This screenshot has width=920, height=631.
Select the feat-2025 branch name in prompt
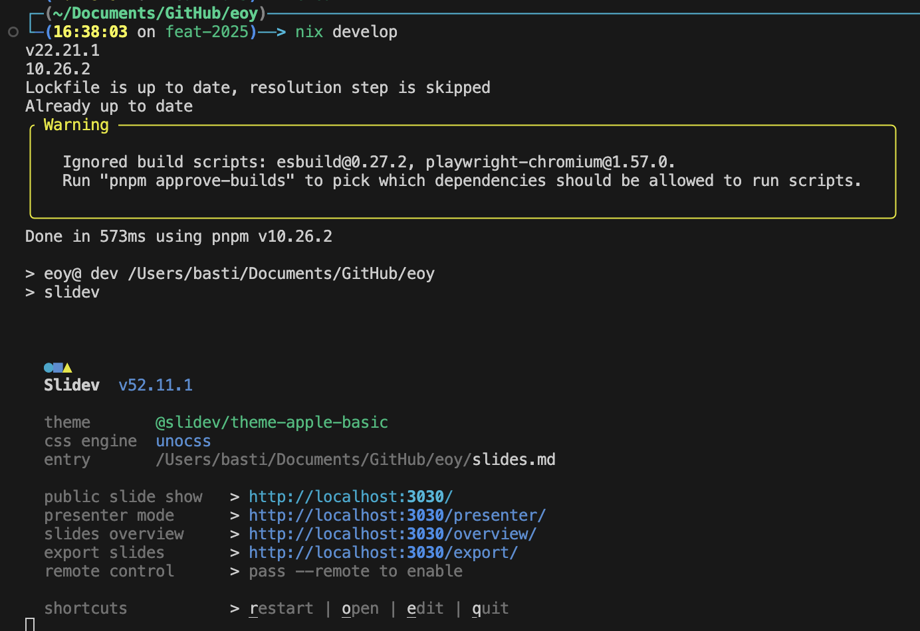click(x=207, y=32)
